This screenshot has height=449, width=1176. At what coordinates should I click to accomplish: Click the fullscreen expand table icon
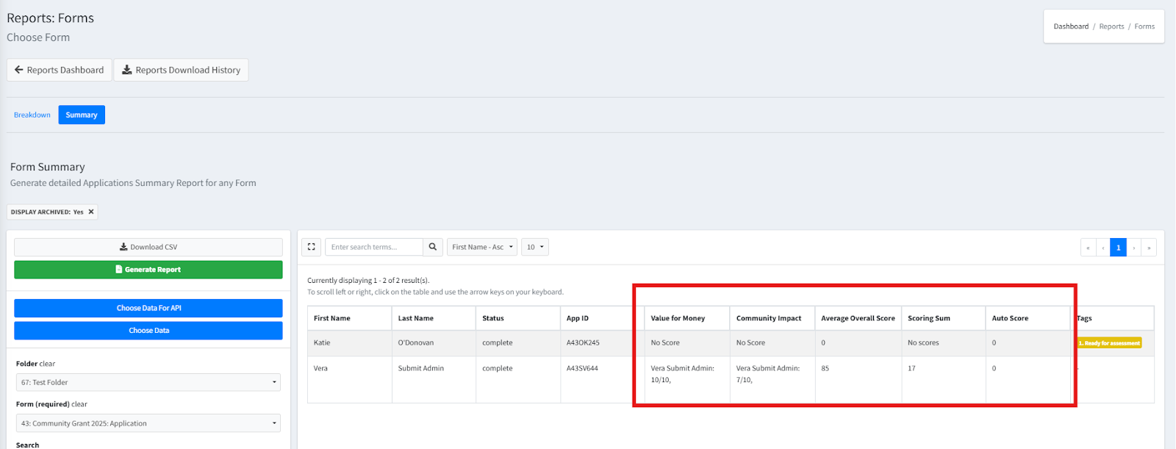[311, 247]
